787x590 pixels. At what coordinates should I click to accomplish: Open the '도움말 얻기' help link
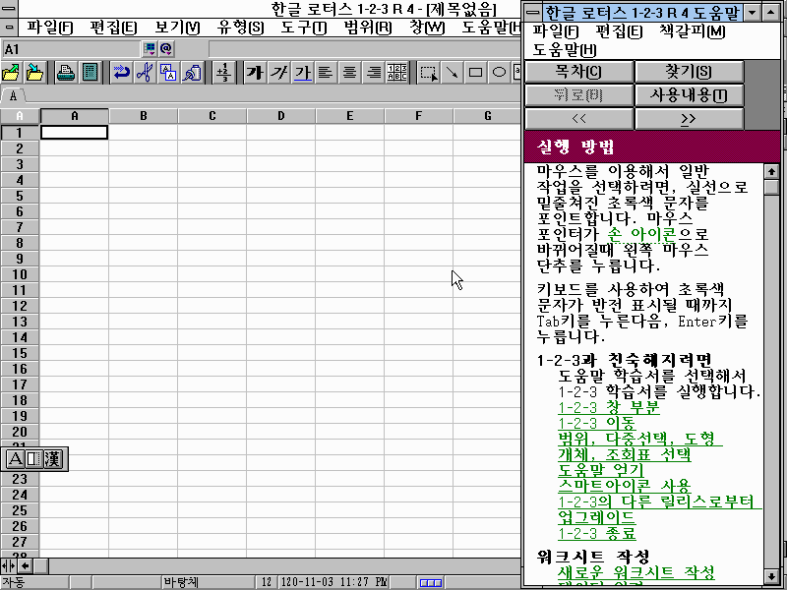pyautogui.click(x=600, y=470)
